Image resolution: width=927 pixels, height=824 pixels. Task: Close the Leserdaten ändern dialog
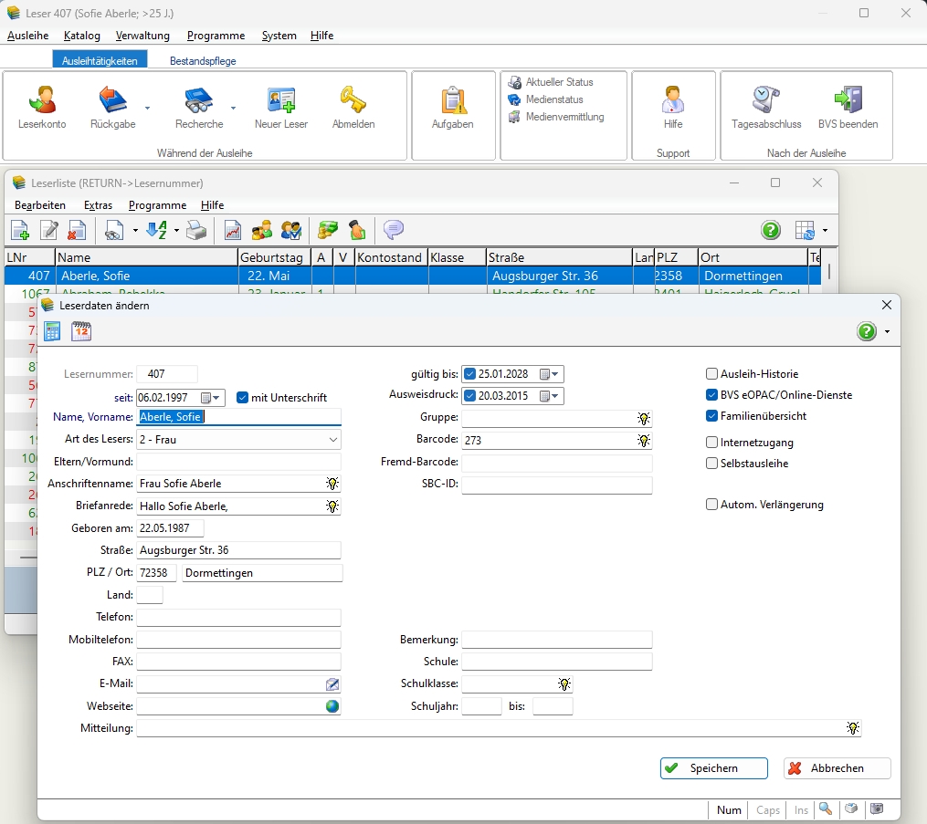pyautogui.click(x=886, y=305)
